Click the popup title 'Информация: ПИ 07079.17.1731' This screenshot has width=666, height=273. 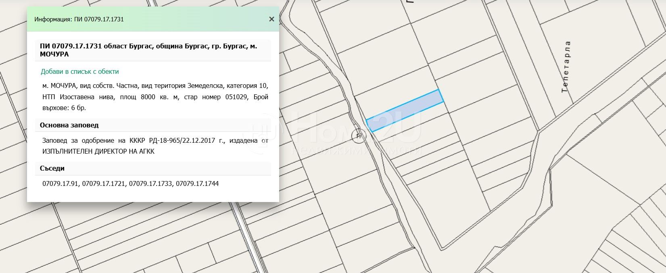(79, 19)
